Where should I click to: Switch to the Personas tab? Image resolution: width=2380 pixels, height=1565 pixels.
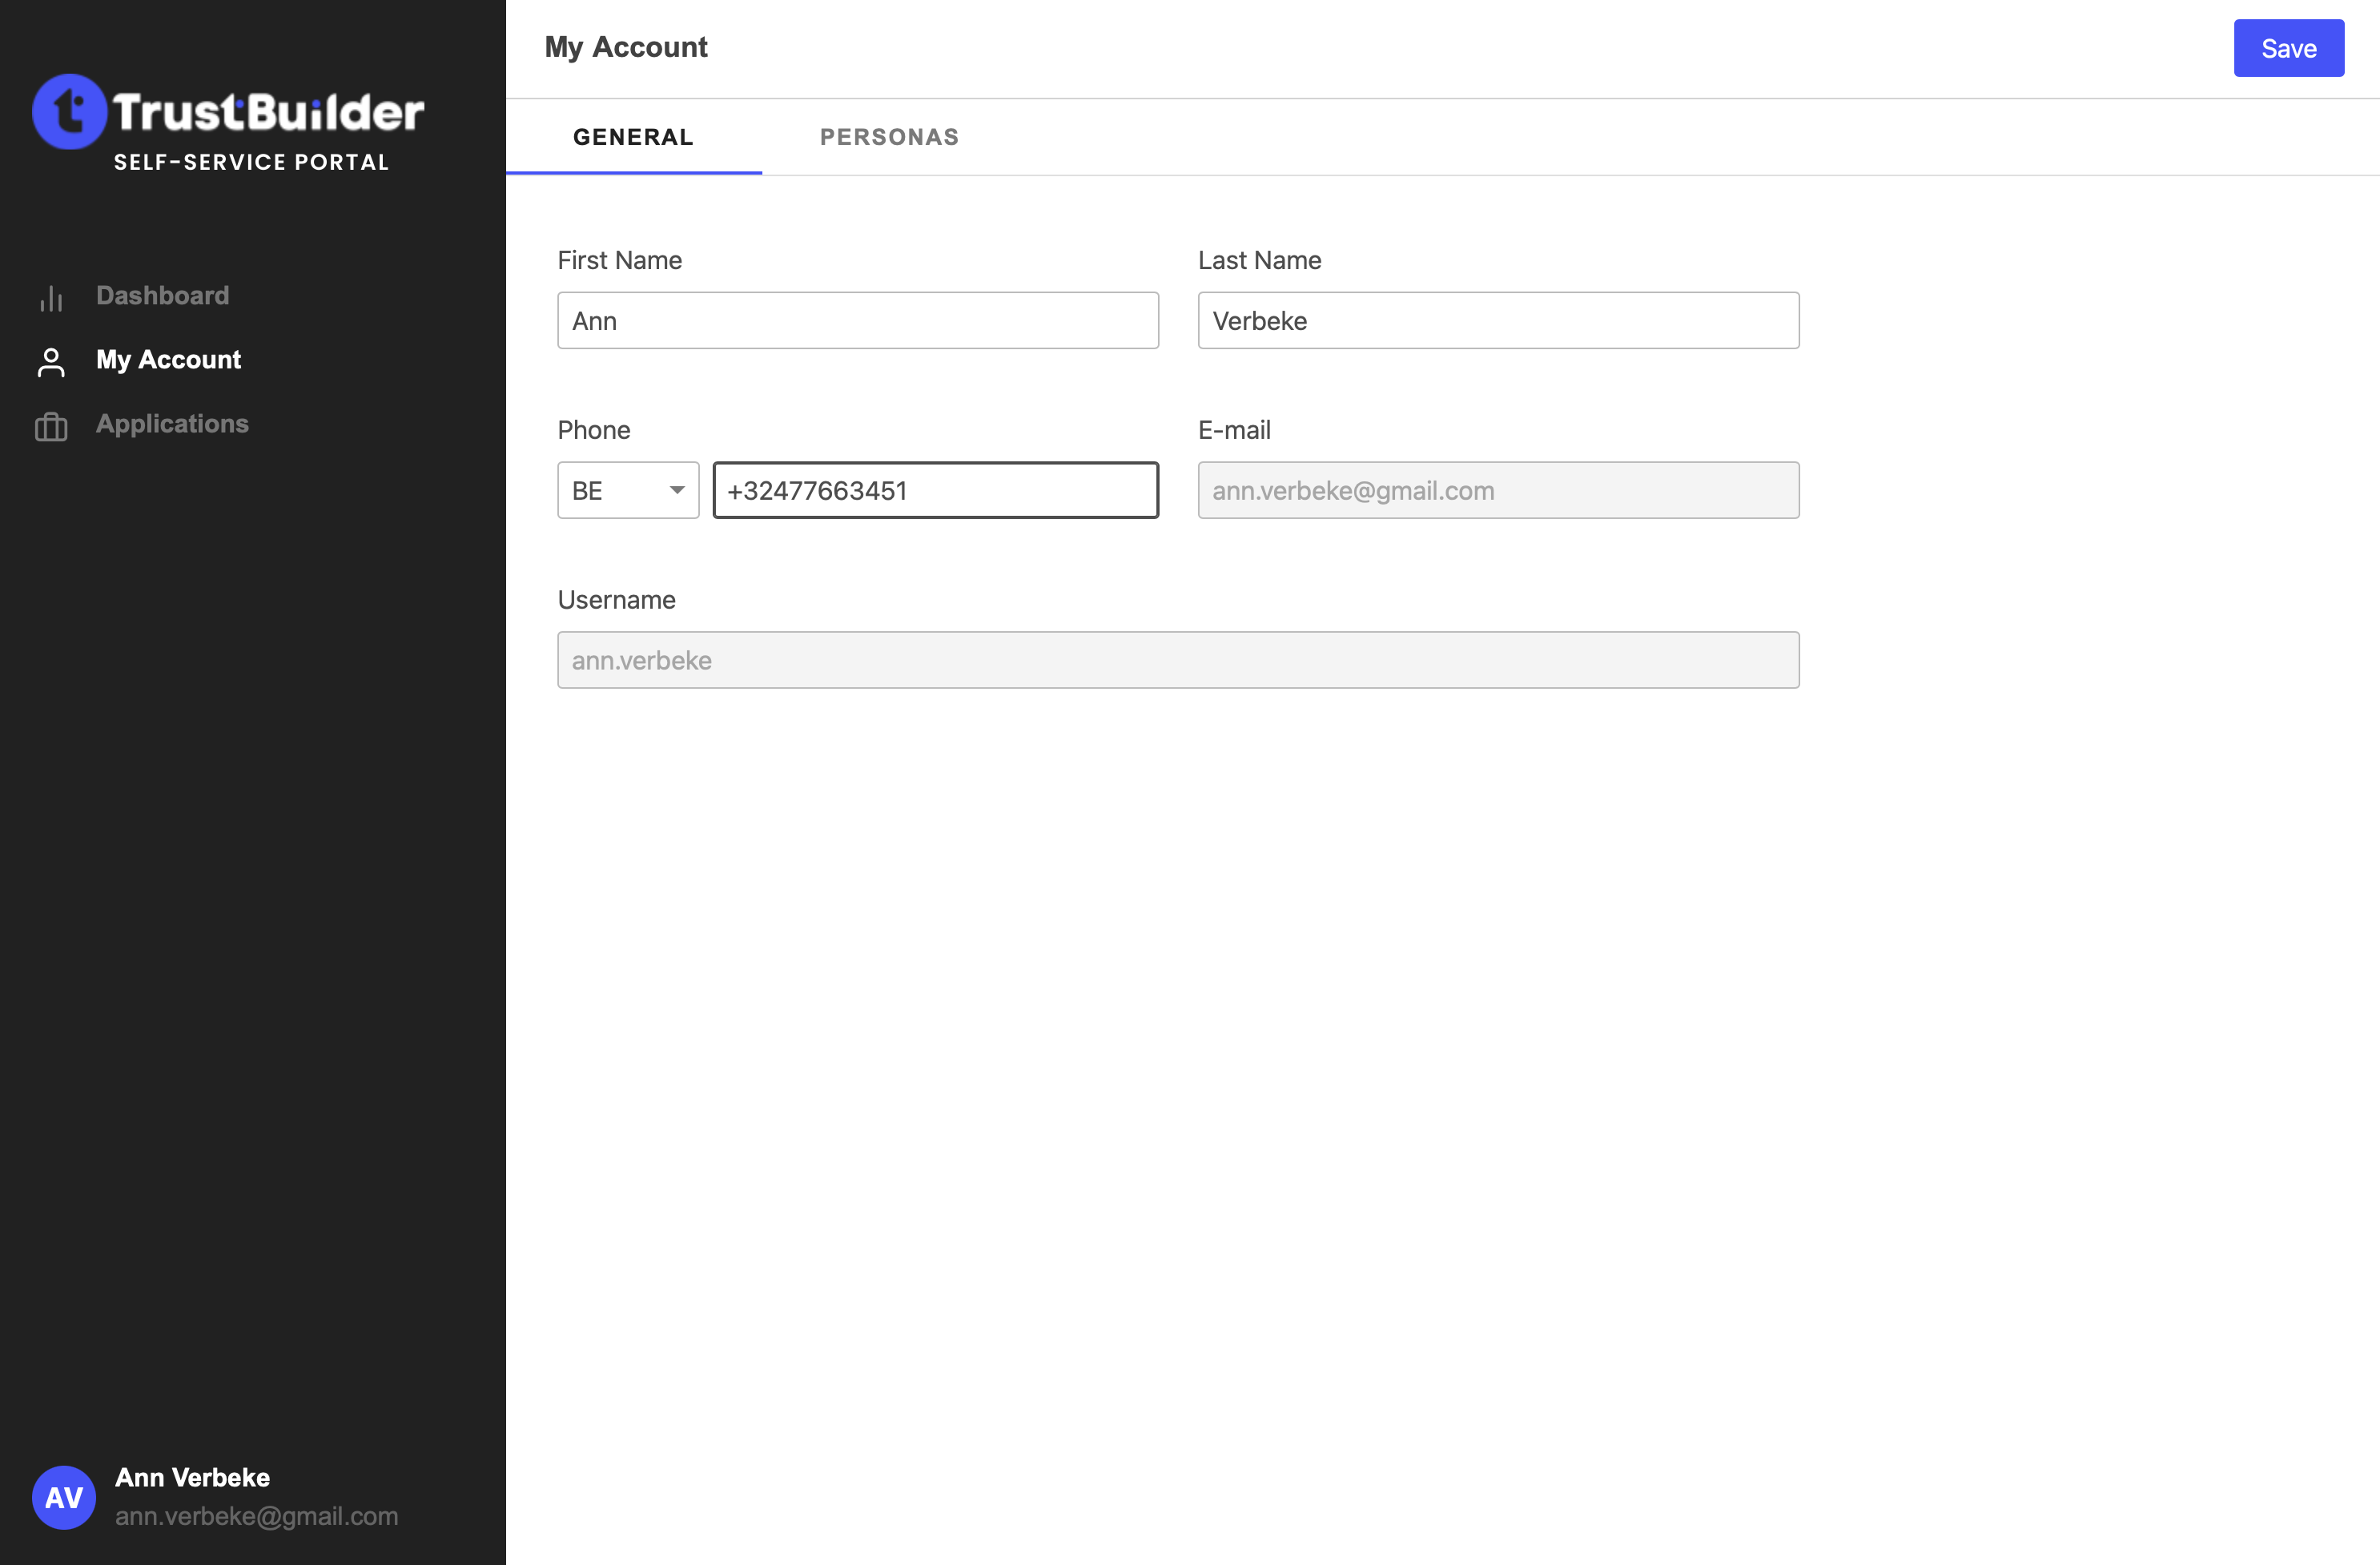[x=889, y=137]
